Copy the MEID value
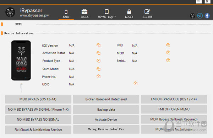Viewport: 213px width, 138px height. click(168, 53)
